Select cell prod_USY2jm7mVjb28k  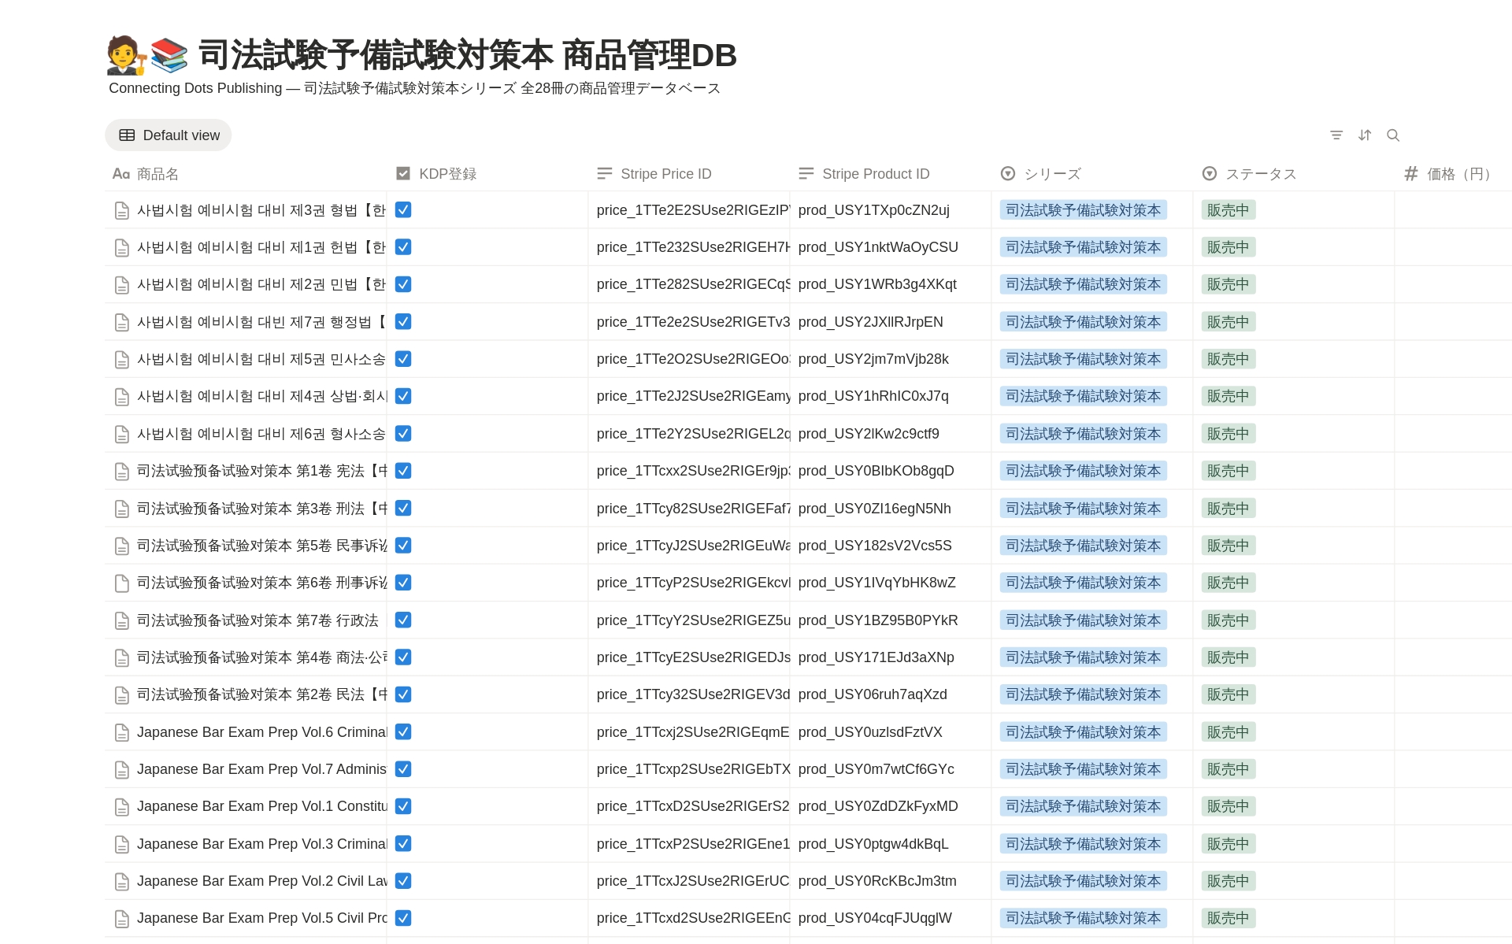(891, 359)
